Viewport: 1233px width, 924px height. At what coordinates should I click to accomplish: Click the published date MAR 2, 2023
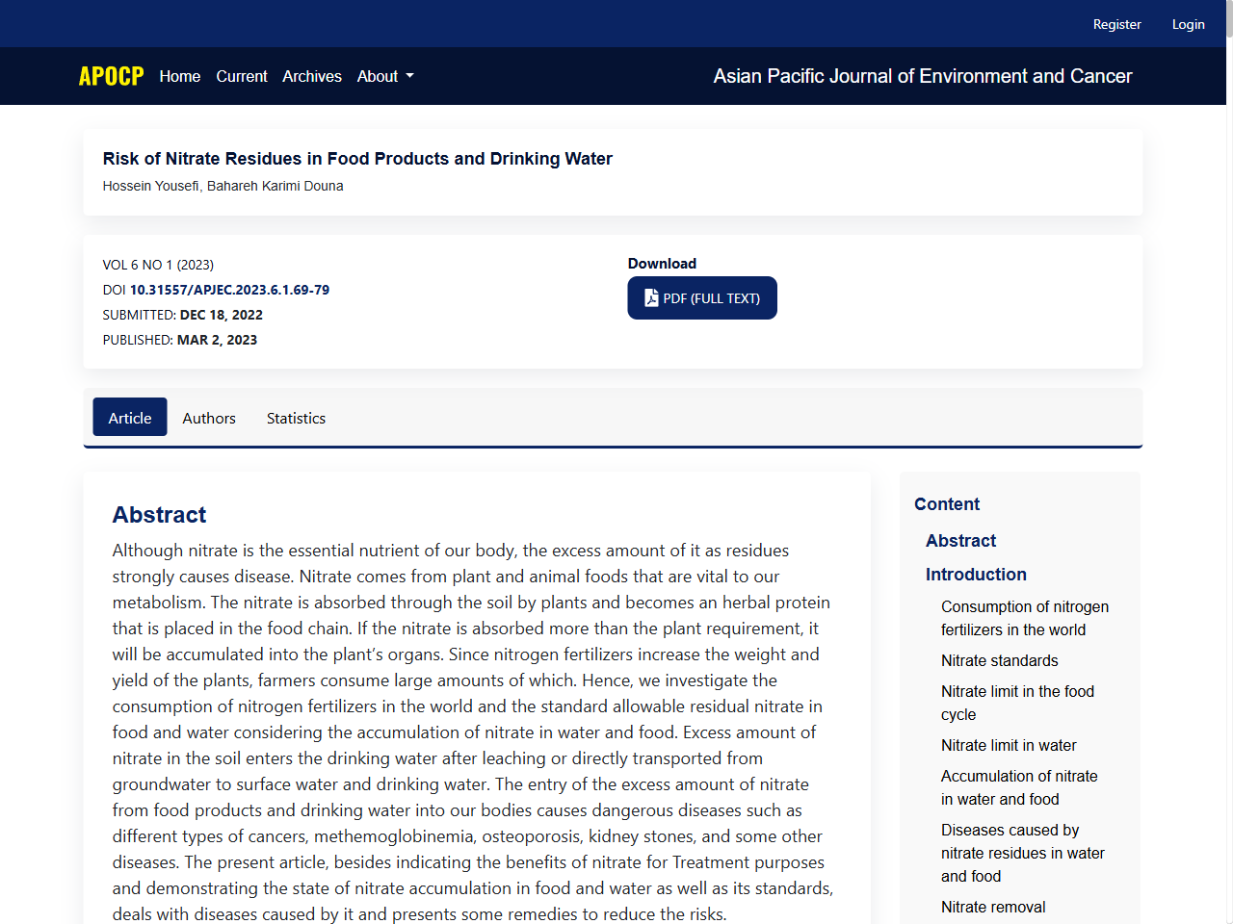point(217,340)
